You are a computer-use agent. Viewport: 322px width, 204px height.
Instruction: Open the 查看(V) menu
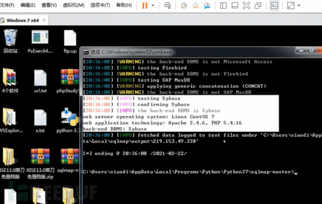point(49,5)
